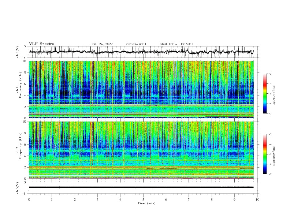The width and height of the screenshot is (290, 224).
Task: Click the 'start UT = 15:50:1' text
Action: click(x=176, y=44)
